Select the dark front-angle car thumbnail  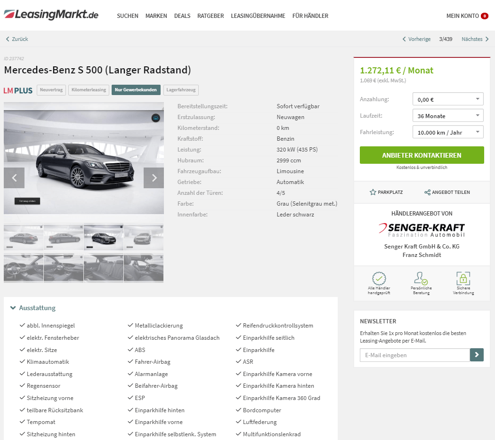click(x=104, y=237)
